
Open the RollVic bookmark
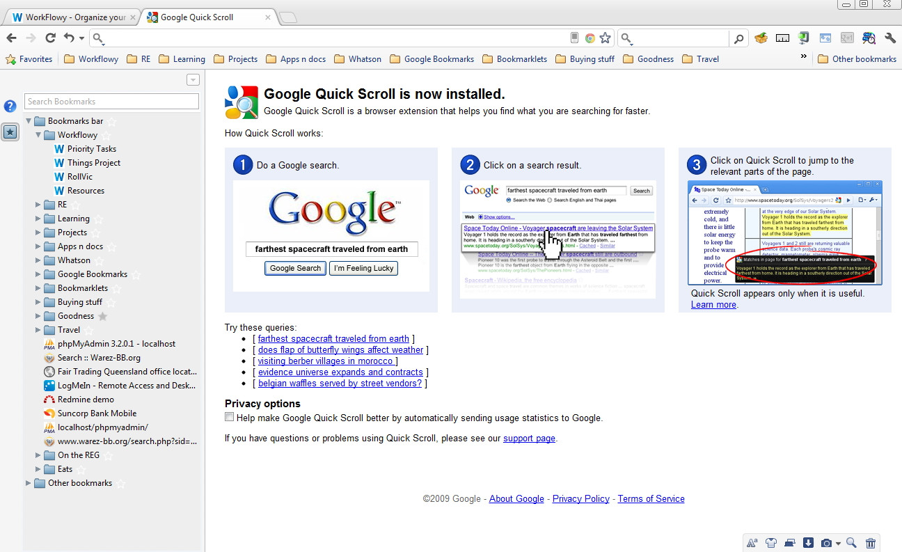click(x=73, y=177)
